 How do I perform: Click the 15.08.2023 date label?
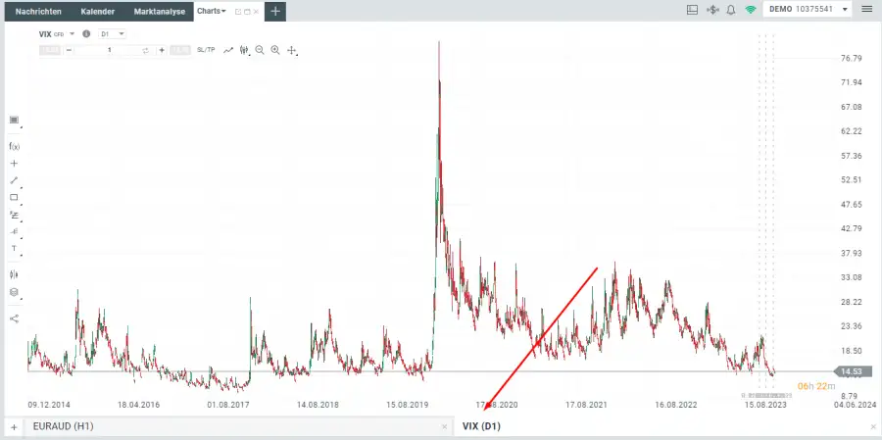[x=765, y=405]
